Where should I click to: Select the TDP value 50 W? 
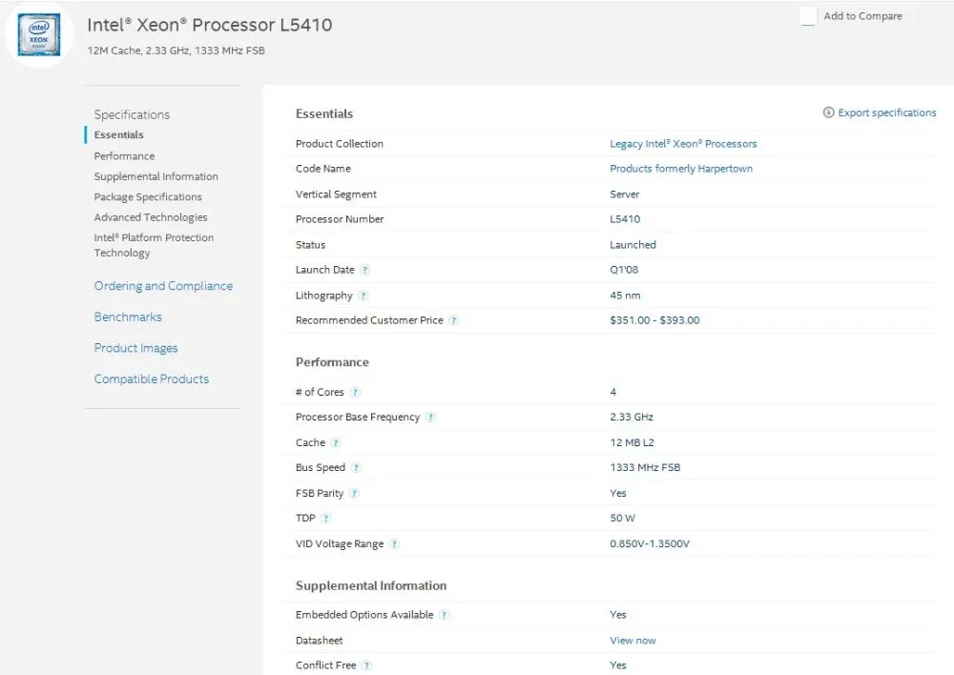[622, 518]
